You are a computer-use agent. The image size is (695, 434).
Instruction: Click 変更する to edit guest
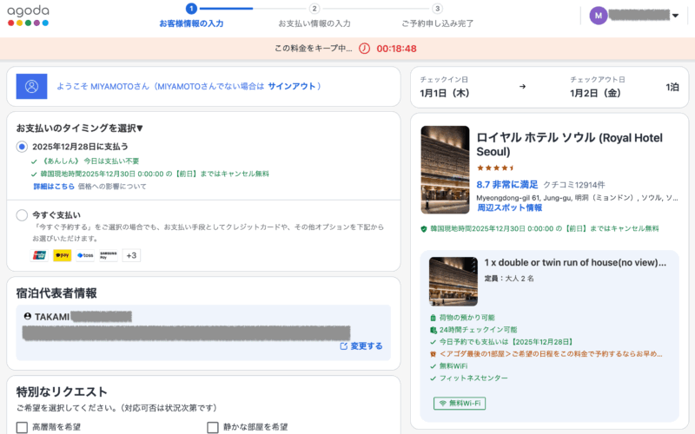tap(367, 345)
